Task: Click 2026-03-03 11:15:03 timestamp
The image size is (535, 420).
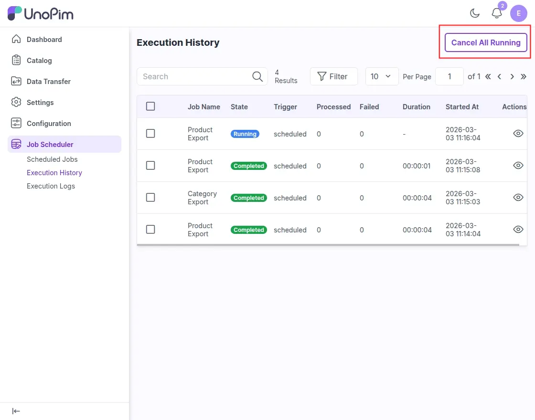Action: (463, 198)
